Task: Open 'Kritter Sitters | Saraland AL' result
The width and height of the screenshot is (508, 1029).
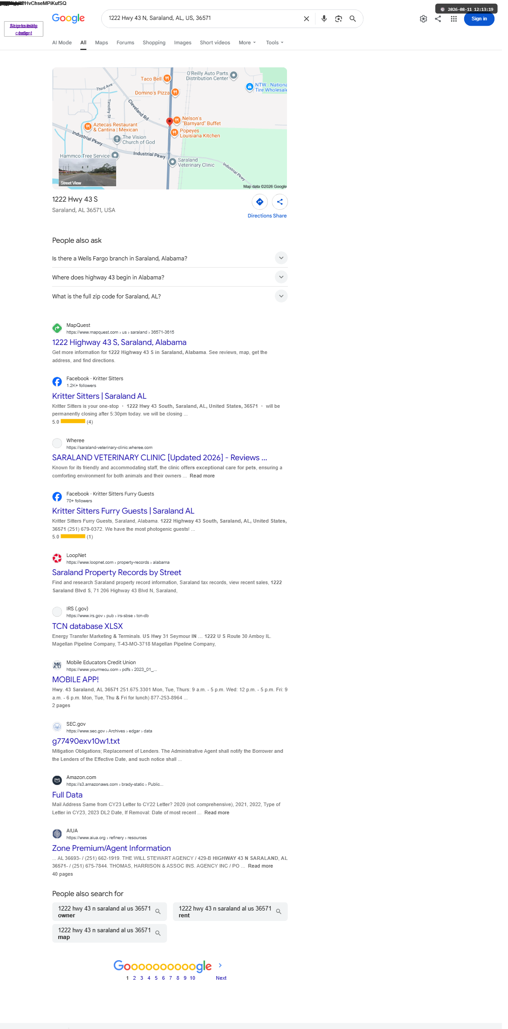Action: pyautogui.click(x=99, y=396)
